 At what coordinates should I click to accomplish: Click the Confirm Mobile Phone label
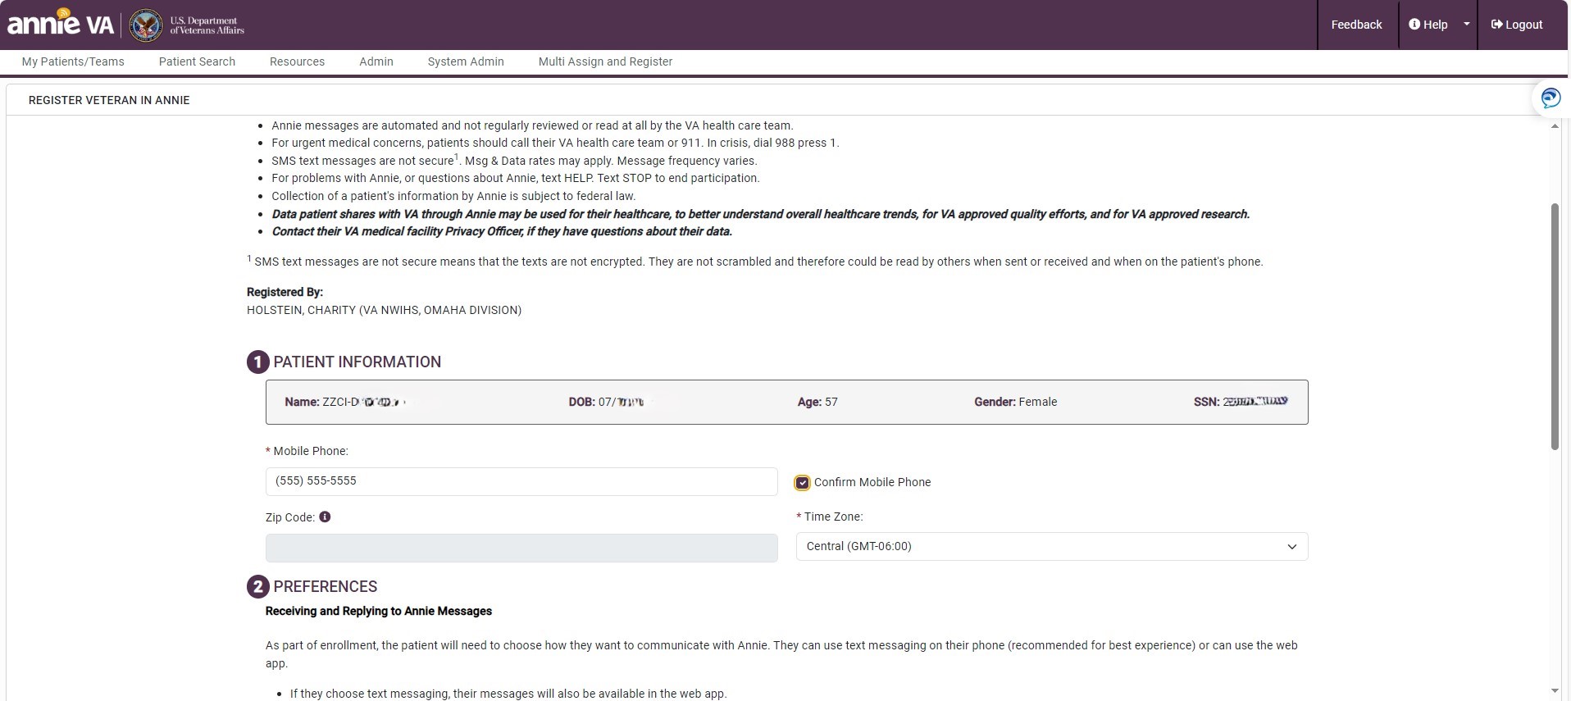(872, 482)
